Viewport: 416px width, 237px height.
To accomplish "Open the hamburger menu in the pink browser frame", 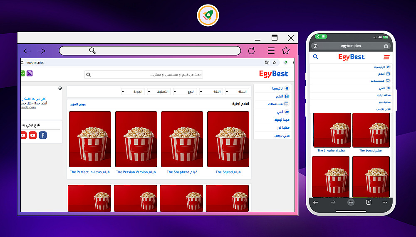I will [x=271, y=50].
